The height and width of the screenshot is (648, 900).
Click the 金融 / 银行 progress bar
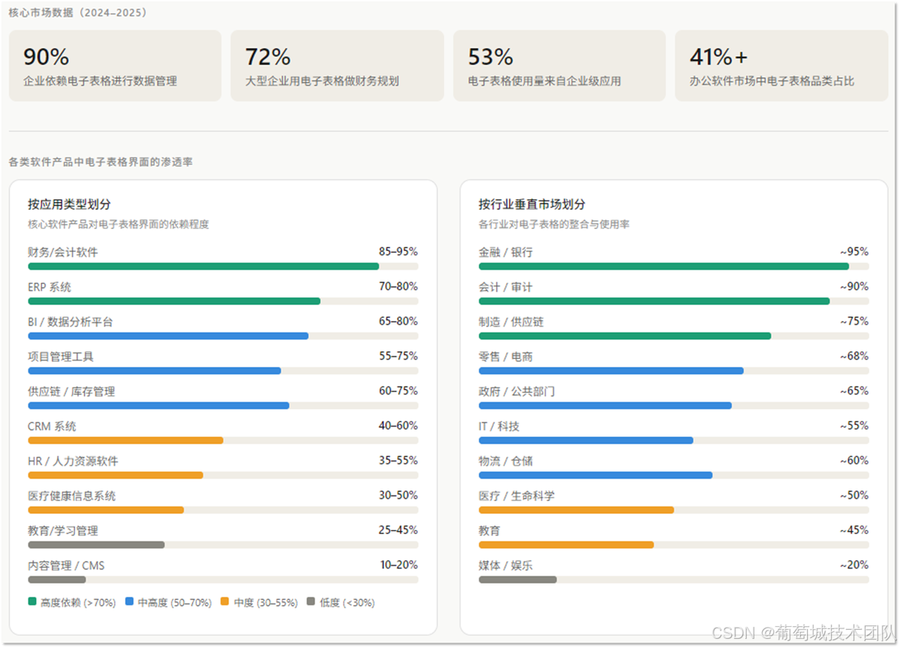click(x=674, y=266)
